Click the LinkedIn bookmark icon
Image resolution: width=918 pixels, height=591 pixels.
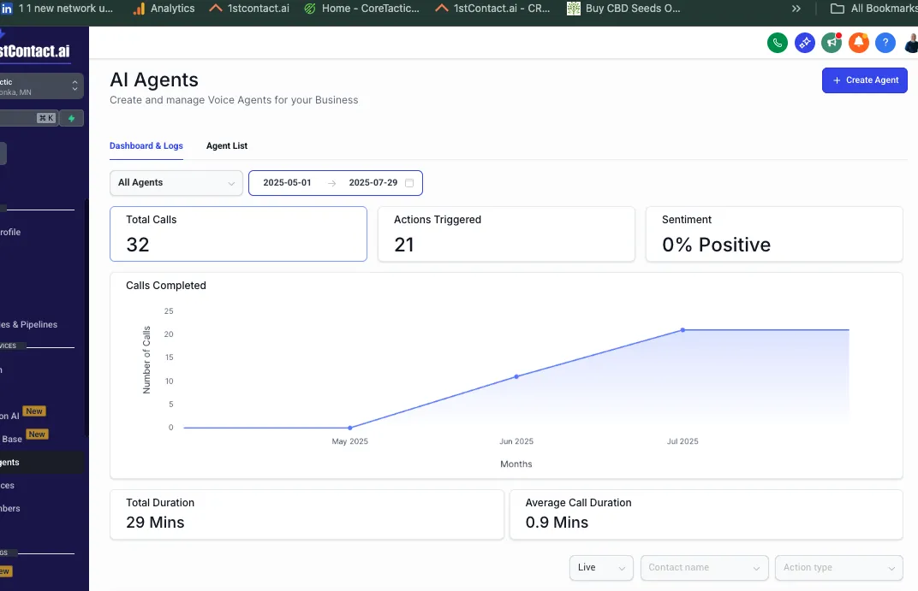point(7,9)
